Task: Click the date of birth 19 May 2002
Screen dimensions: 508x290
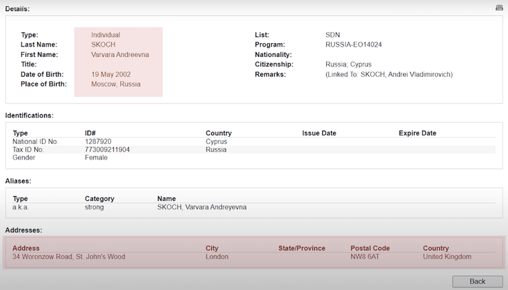Action: point(111,74)
